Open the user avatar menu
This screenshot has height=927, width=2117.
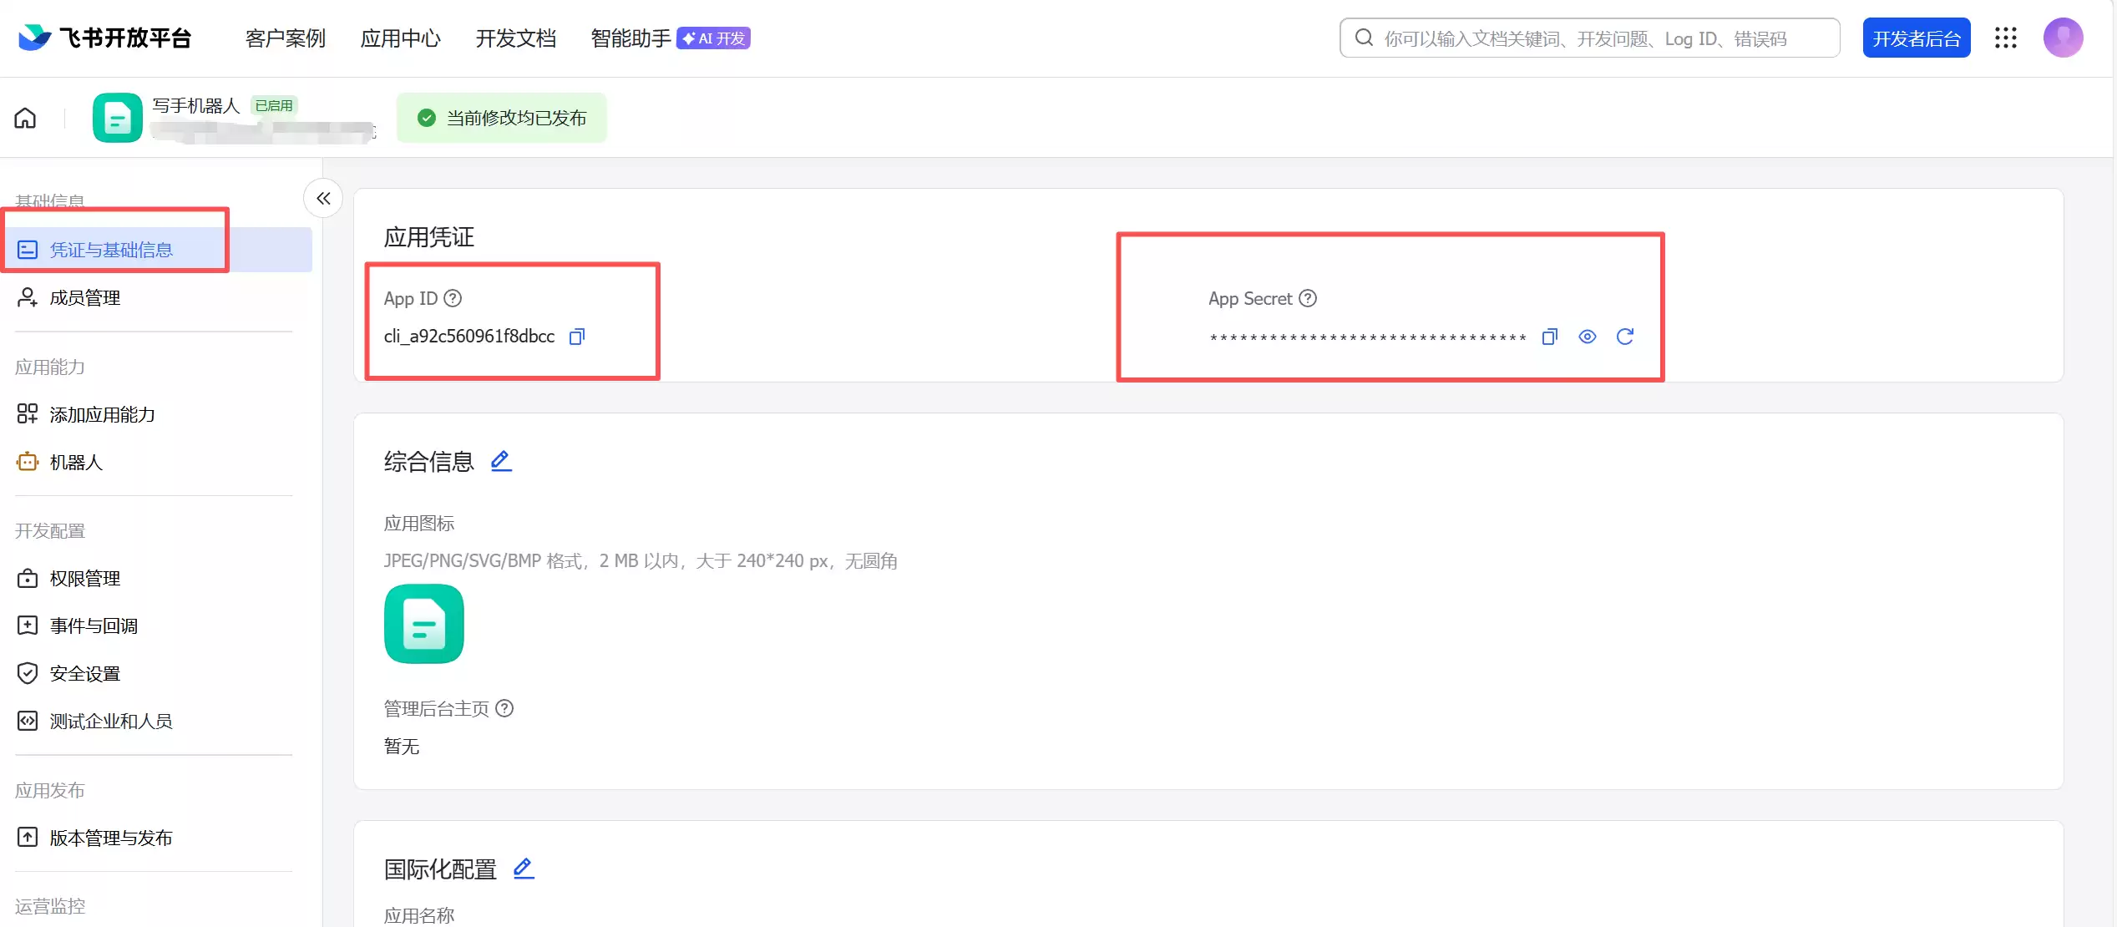2064,38
